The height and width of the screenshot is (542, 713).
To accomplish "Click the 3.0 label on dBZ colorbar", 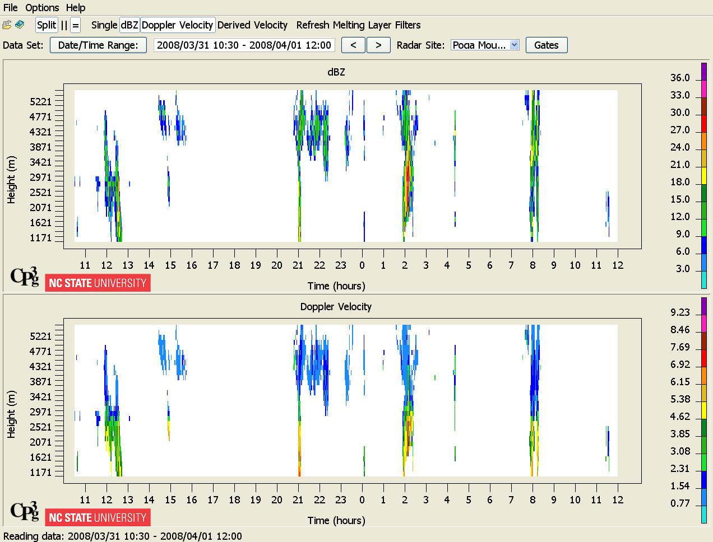I will pyautogui.click(x=682, y=269).
